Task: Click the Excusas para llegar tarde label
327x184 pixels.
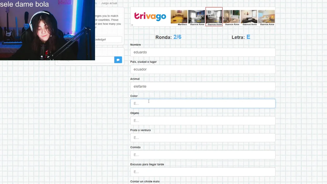Action: click(147, 164)
